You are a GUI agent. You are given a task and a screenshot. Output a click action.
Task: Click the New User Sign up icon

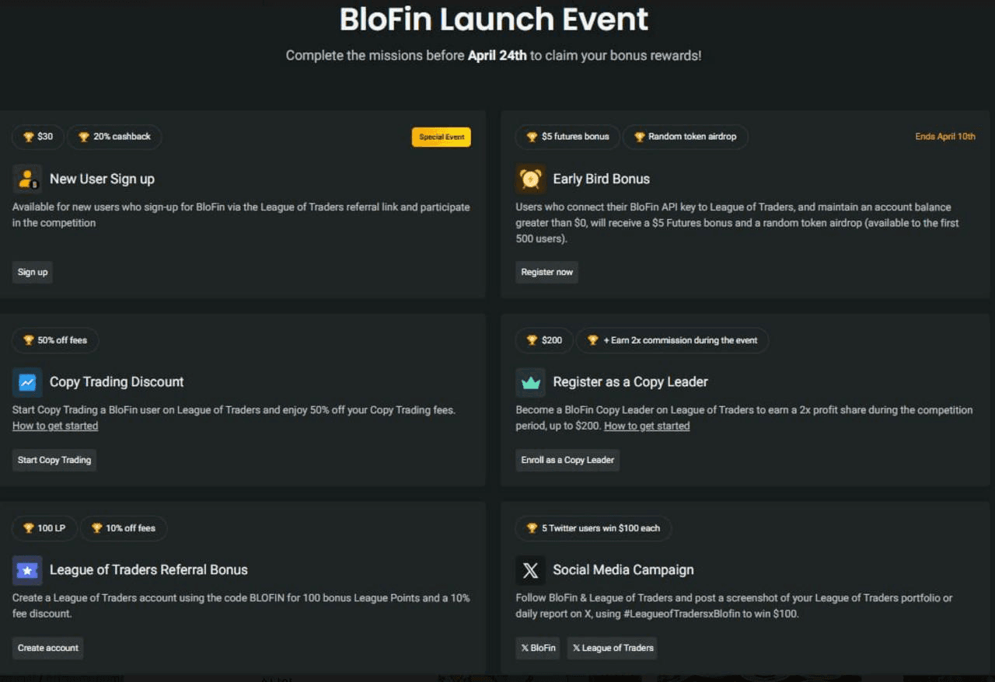click(27, 179)
